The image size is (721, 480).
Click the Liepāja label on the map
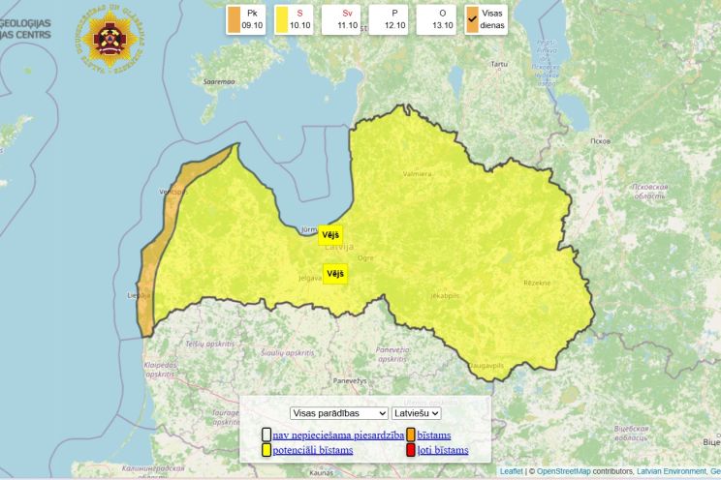pyautogui.click(x=139, y=296)
